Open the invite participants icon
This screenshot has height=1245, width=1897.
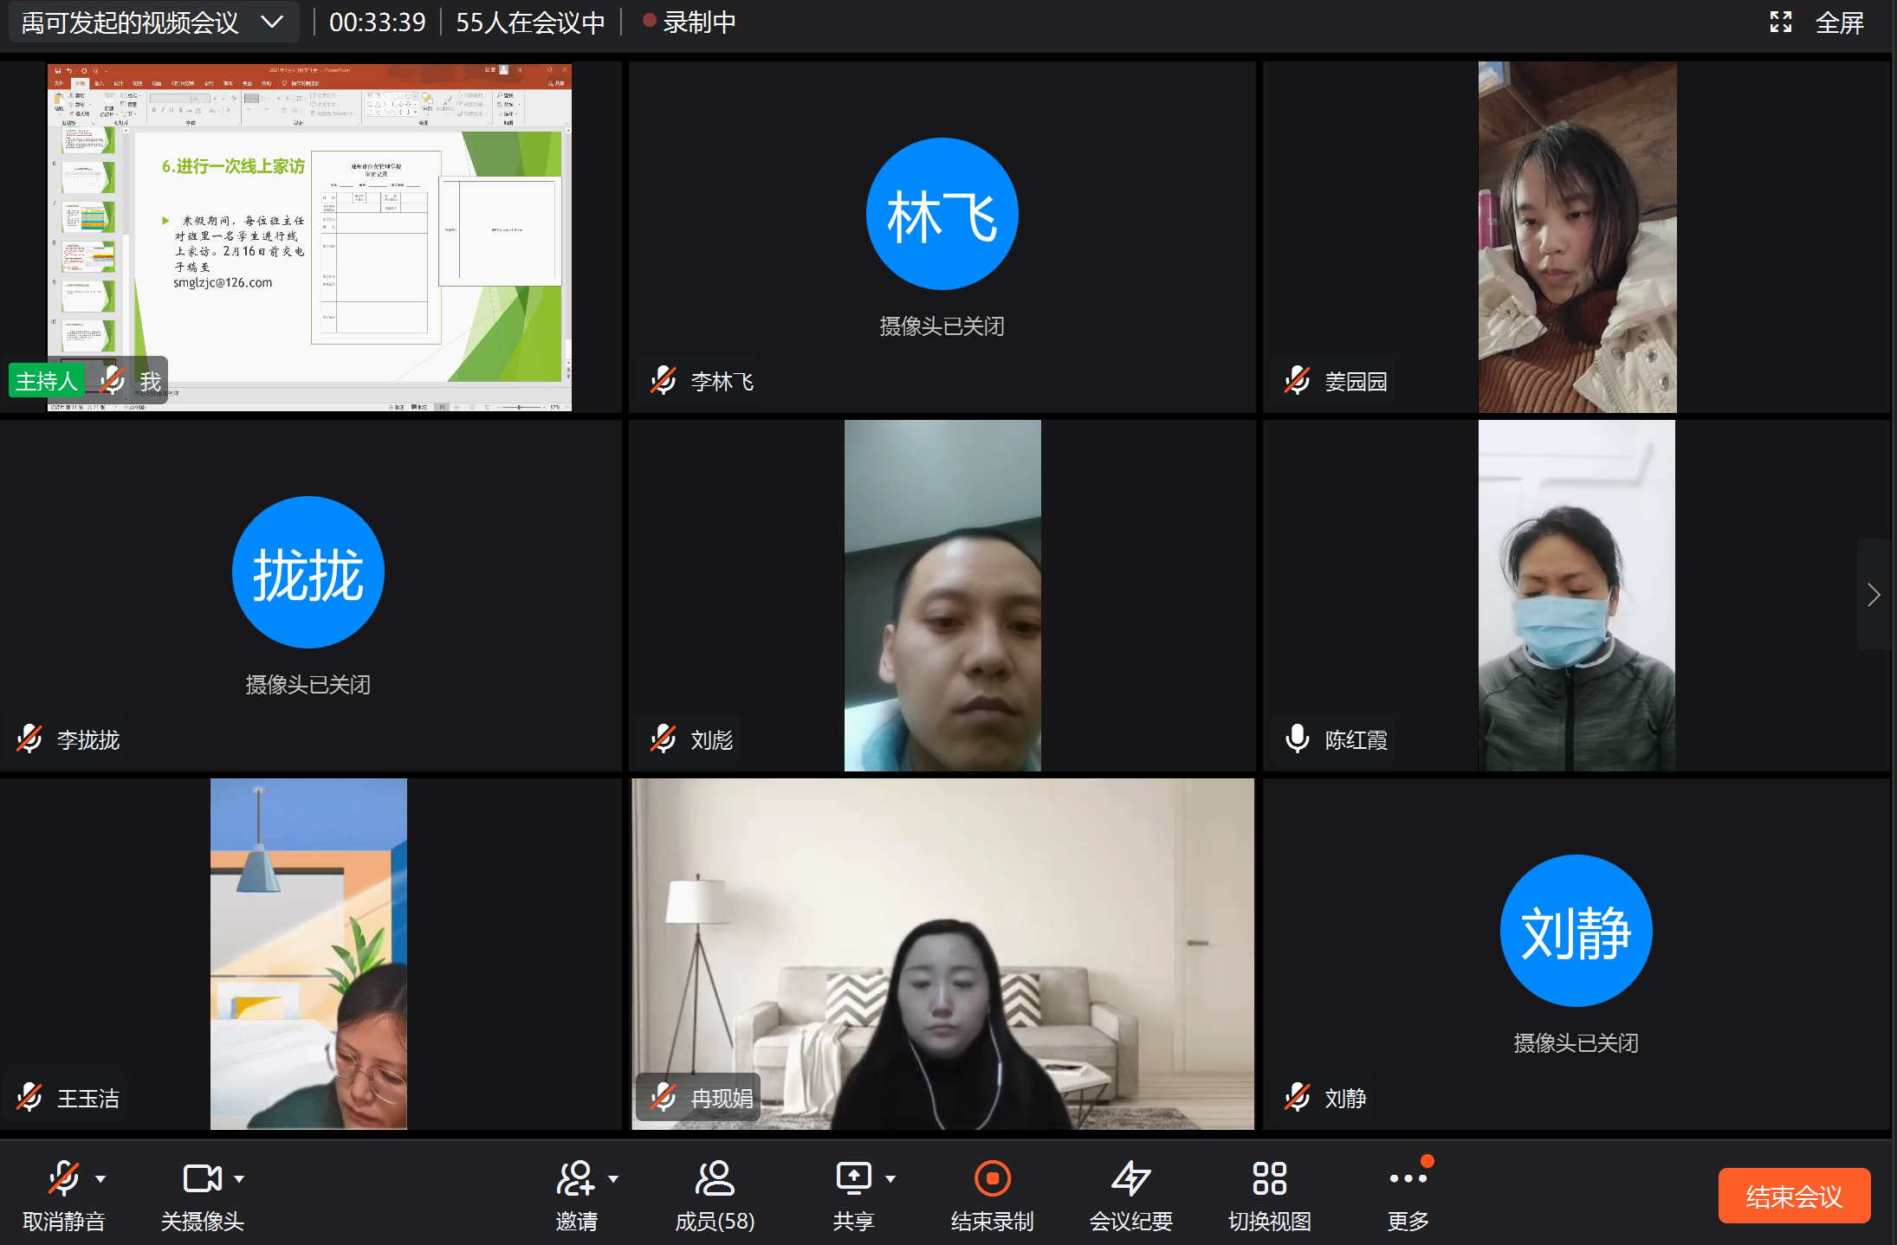(576, 1178)
